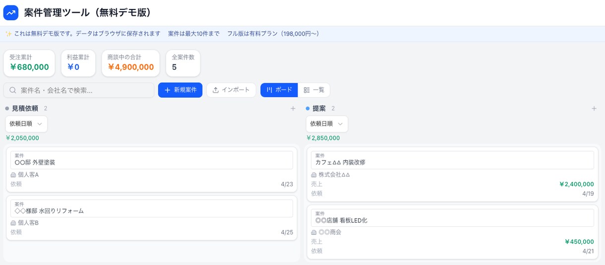Click 案件は最大10件まで notice text
605x265 pixels.
(x=194, y=34)
